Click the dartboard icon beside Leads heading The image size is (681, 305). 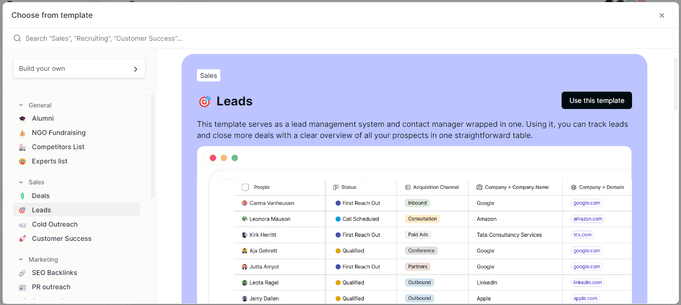(204, 101)
